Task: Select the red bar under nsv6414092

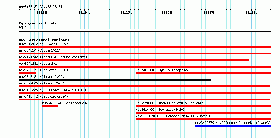Action: pos(203,113)
